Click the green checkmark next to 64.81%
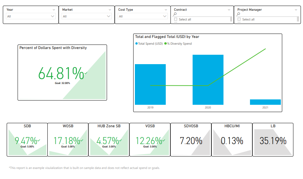This screenshot has height=179, width=303. click(86, 73)
